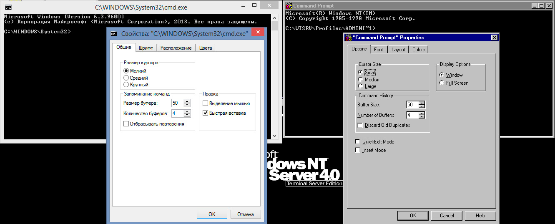Click Help button in Command Prompt Properties

(480, 216)
